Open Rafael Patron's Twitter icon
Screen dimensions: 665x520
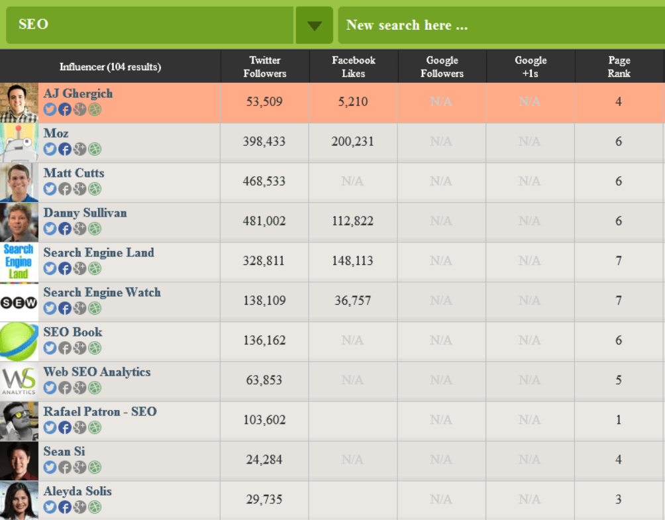click(50, 427)
